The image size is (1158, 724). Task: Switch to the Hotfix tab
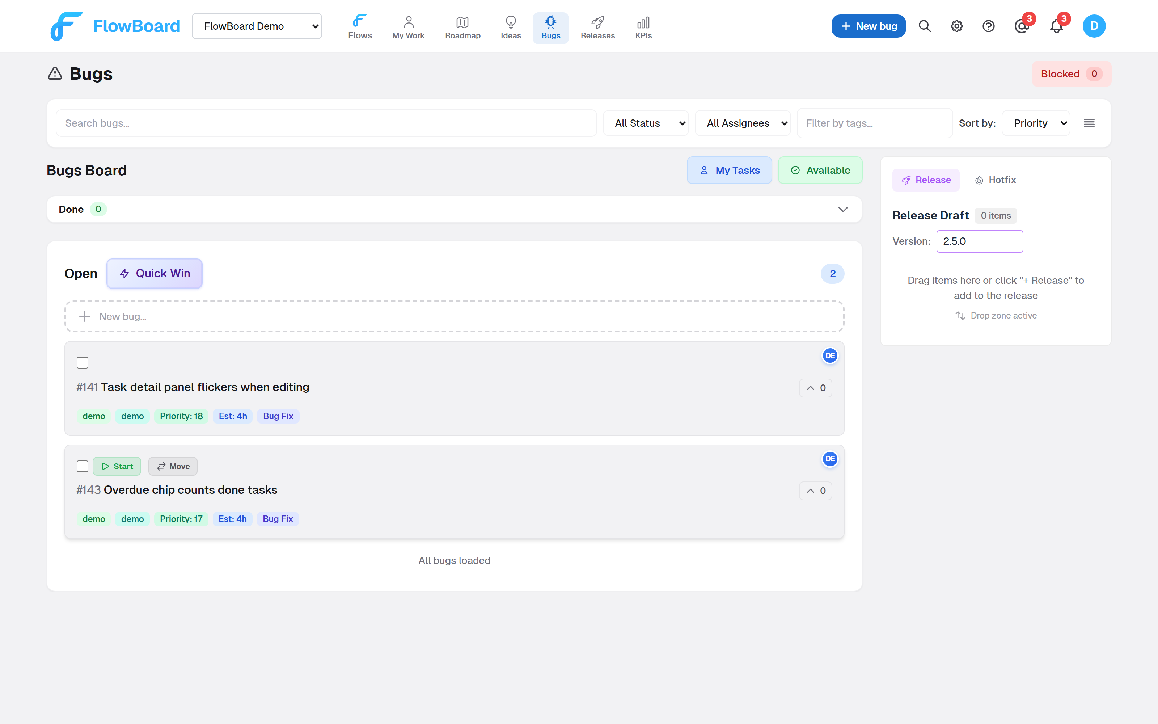(995, 180)
